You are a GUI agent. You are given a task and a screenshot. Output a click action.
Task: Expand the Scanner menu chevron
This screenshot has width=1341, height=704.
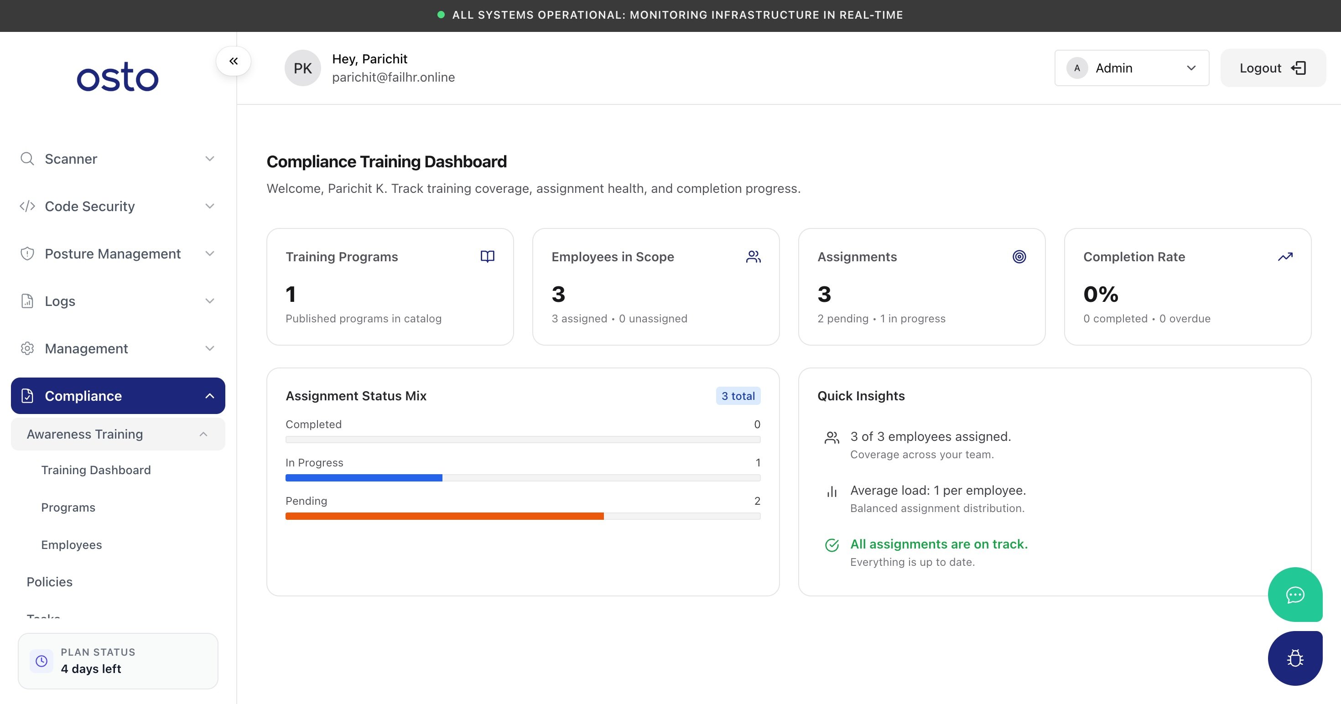point(210,159)
